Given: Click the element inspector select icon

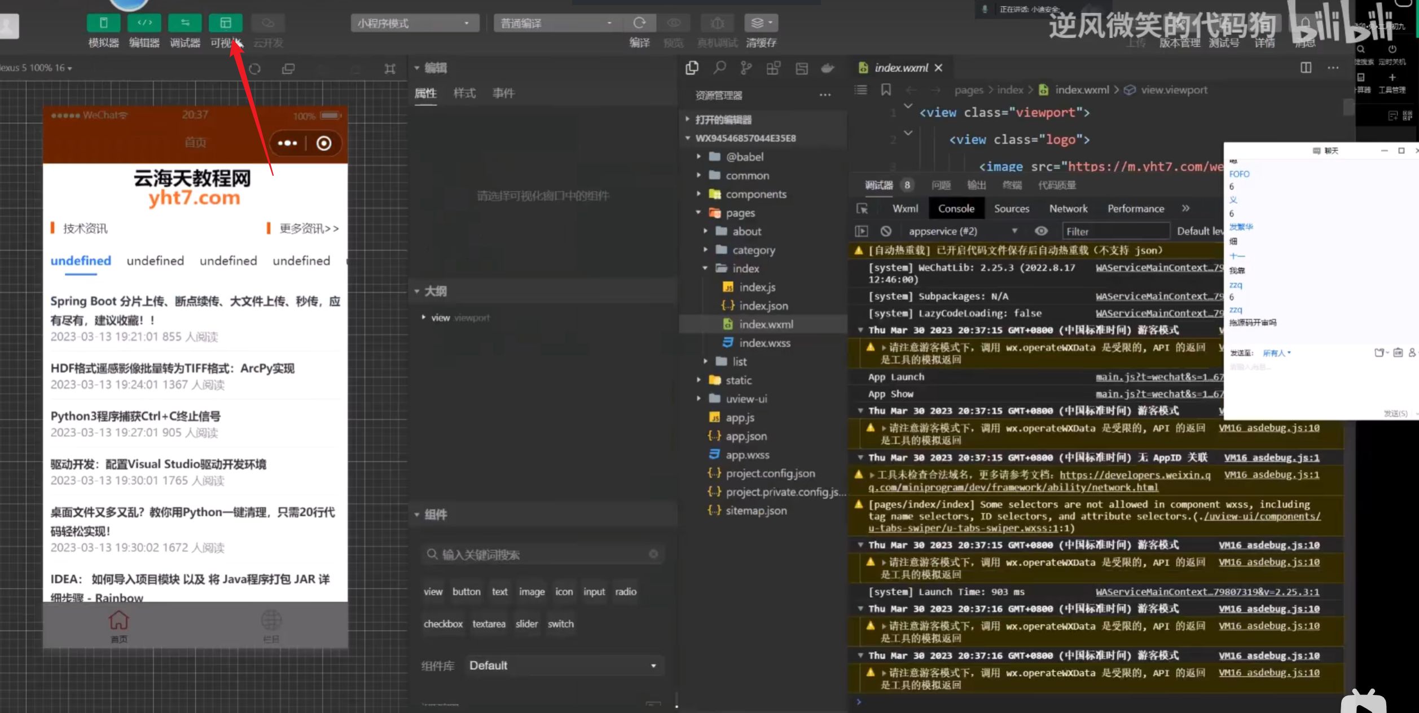Looking at the screenshot, I should tap(862, 209).
